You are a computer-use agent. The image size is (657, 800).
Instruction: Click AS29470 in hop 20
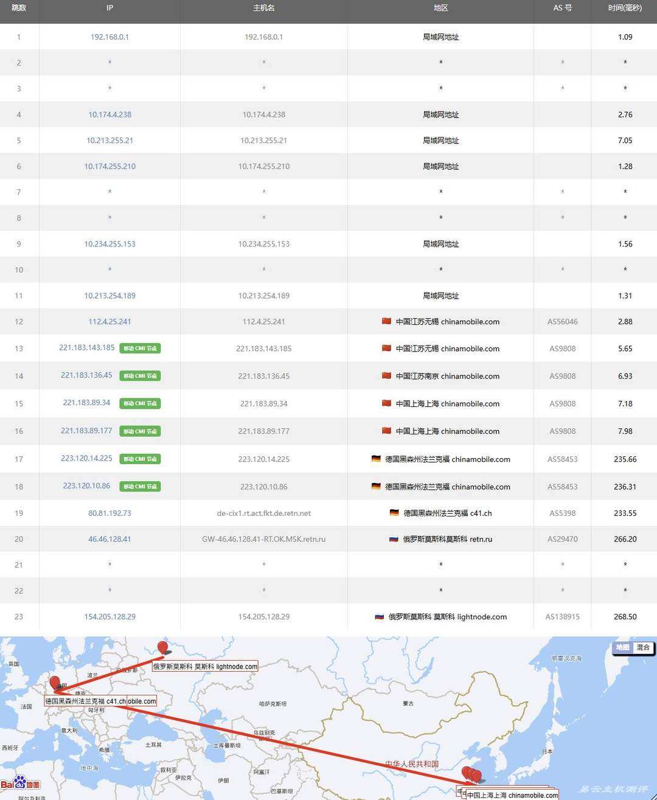pyautogui.click(x=562, y=539)
